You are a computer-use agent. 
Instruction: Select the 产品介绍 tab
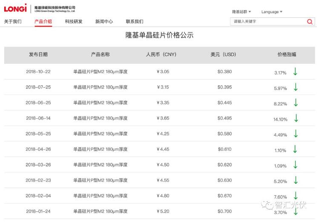click(43, 22)
